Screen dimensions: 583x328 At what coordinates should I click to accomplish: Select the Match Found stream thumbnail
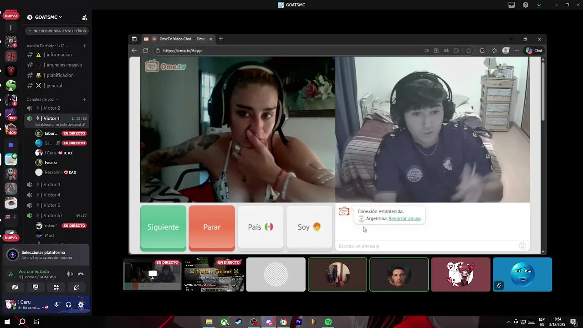[x=214, y=275]
